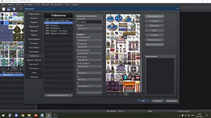Click the Опасная зона button

tap(155, 40)
